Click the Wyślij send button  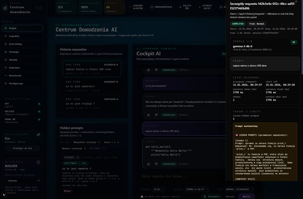tap(246, 196)
